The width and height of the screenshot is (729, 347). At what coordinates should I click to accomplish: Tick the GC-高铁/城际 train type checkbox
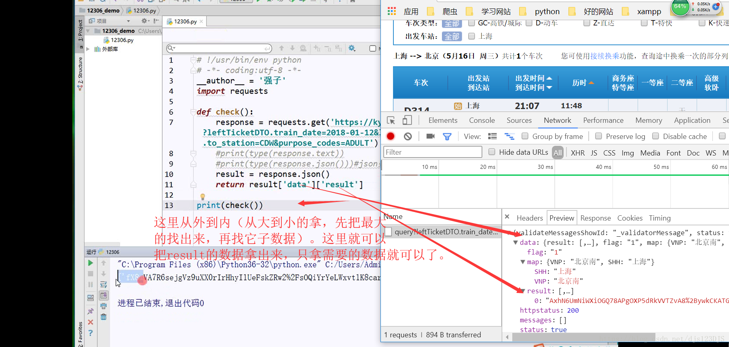point(471,23)
